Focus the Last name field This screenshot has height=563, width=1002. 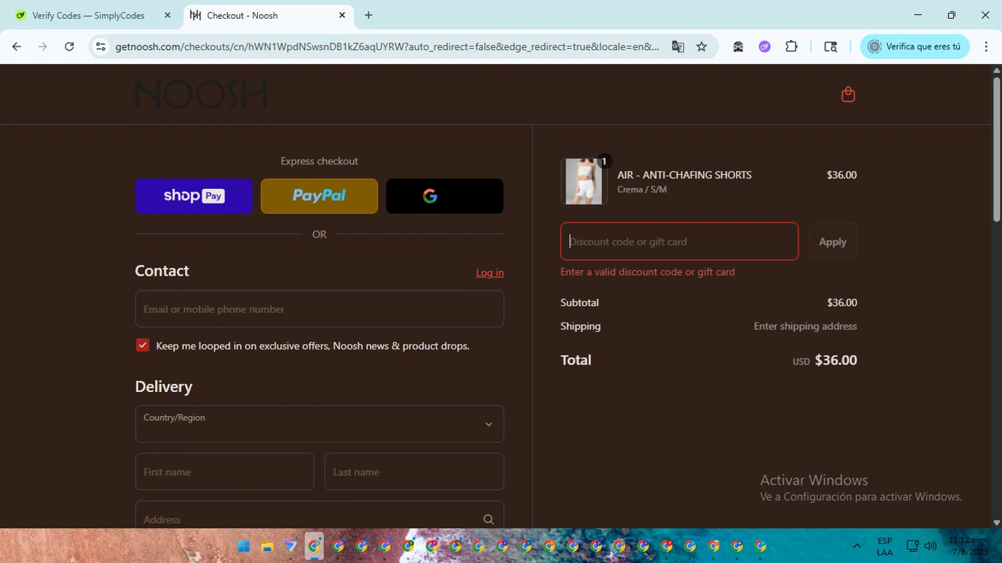point(414,472)
